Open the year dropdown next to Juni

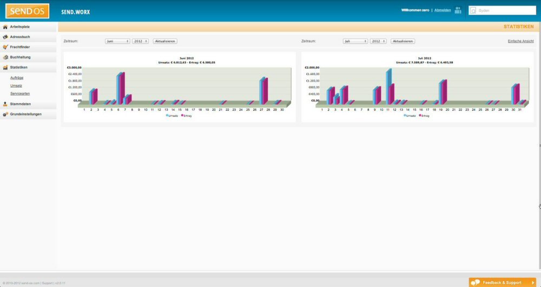pyautogui.click(x=141, y=41)
